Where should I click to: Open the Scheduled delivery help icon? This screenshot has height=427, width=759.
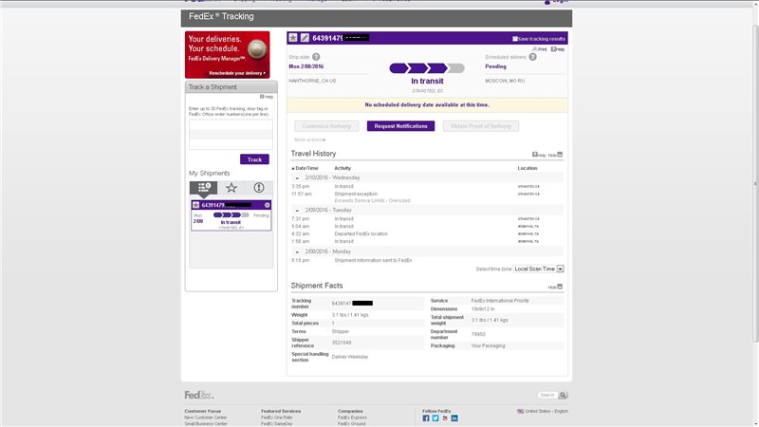point(532,57)
